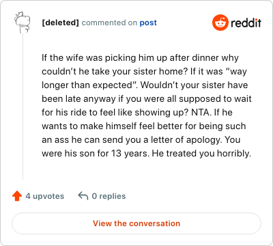Image resolution: width=273 pixels, height=246 pixels.
Task: Open the blue "post" link
Action: [x=148, y=23]
